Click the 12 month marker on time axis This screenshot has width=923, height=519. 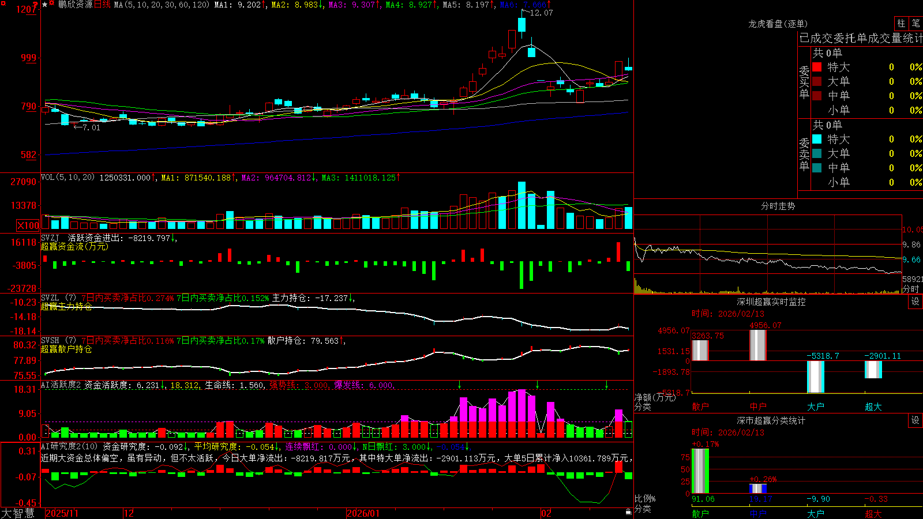[129, 513]
